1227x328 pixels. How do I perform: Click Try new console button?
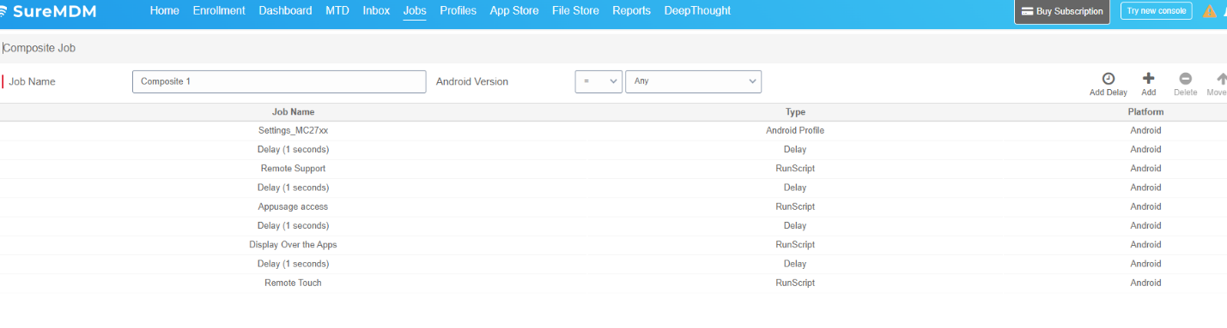[1156, 11]
